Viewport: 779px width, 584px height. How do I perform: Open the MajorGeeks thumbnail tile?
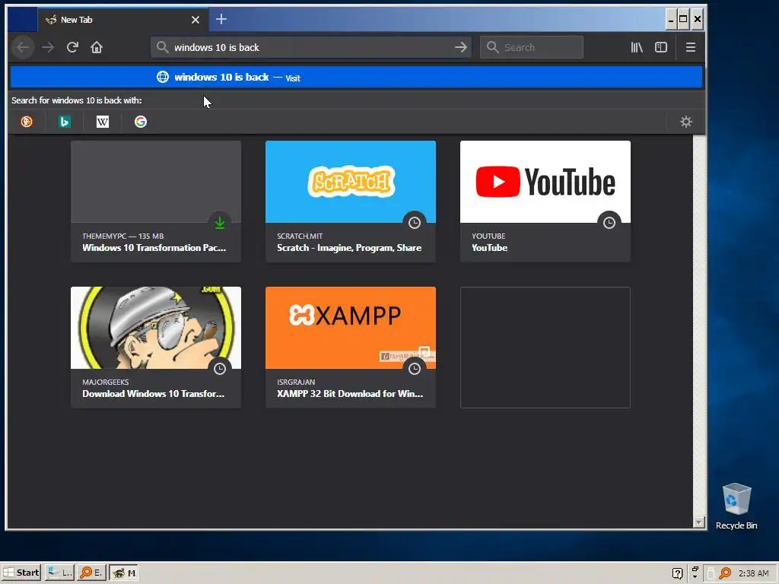click(156, 347)
